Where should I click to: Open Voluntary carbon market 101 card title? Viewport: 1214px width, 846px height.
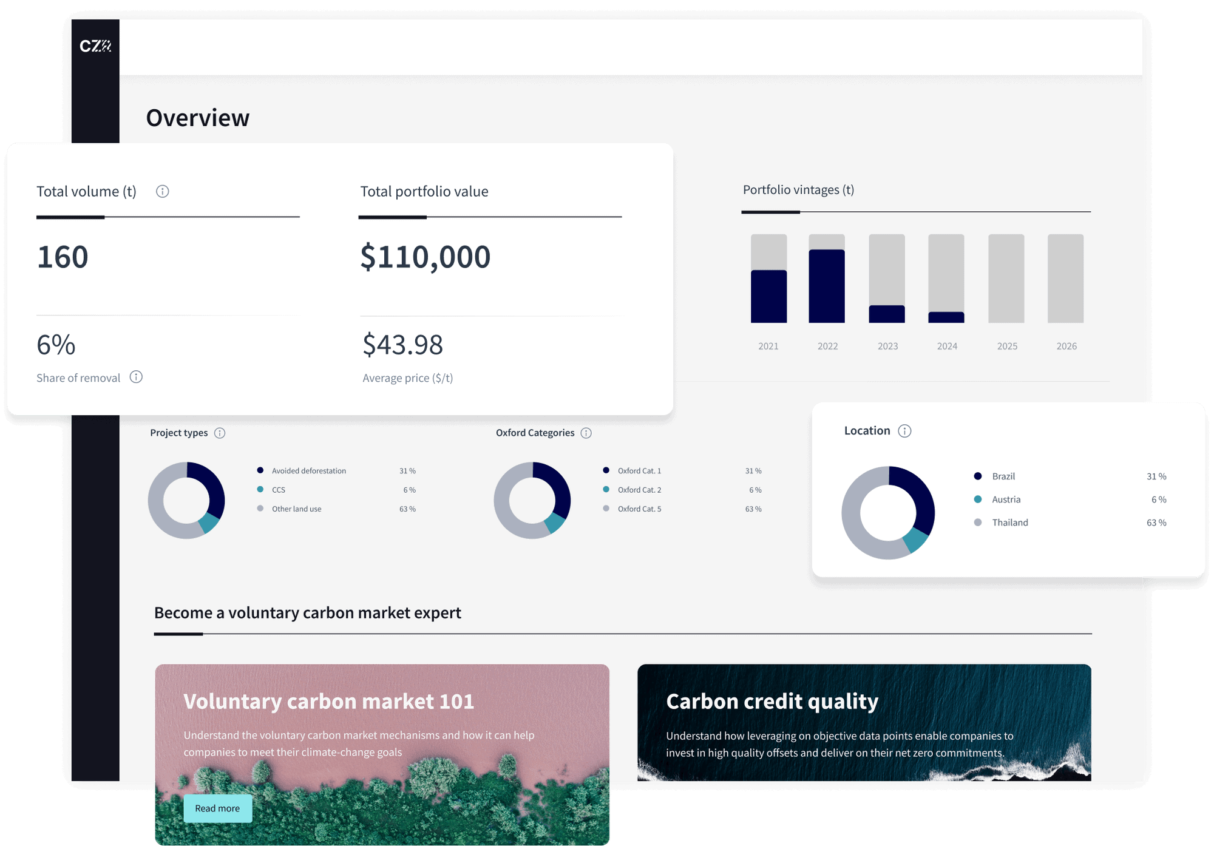point(328,702)
